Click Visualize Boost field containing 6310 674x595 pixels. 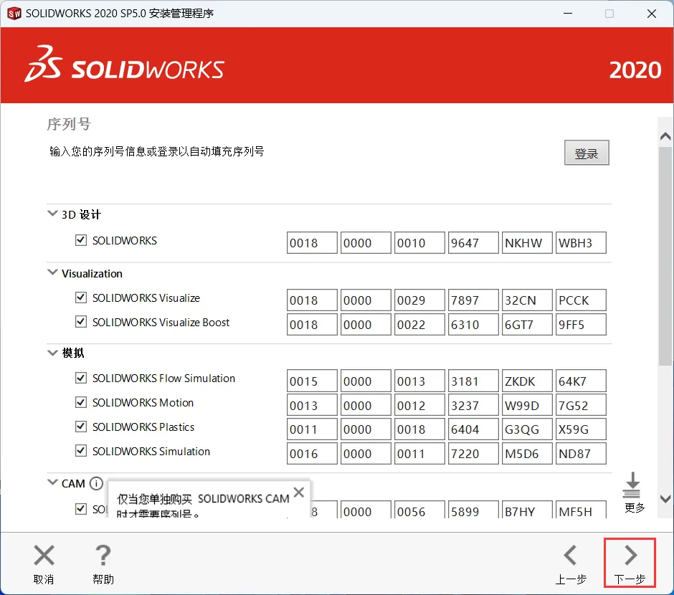click(x=473, y=324)
